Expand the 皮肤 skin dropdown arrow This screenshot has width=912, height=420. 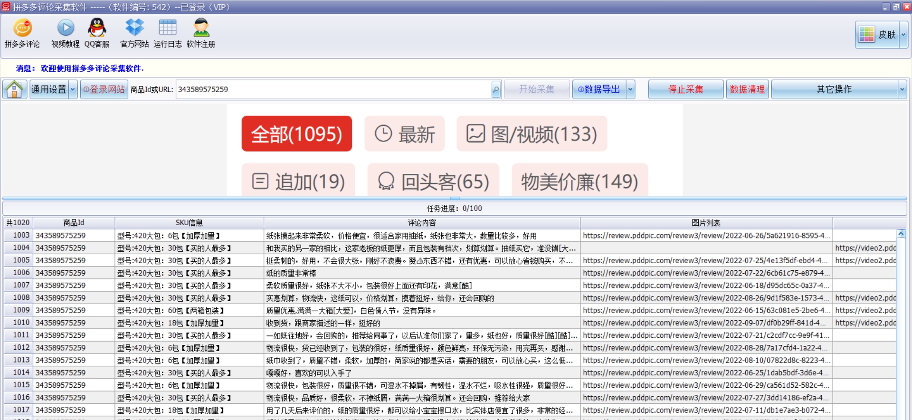(x=903, y=35)
